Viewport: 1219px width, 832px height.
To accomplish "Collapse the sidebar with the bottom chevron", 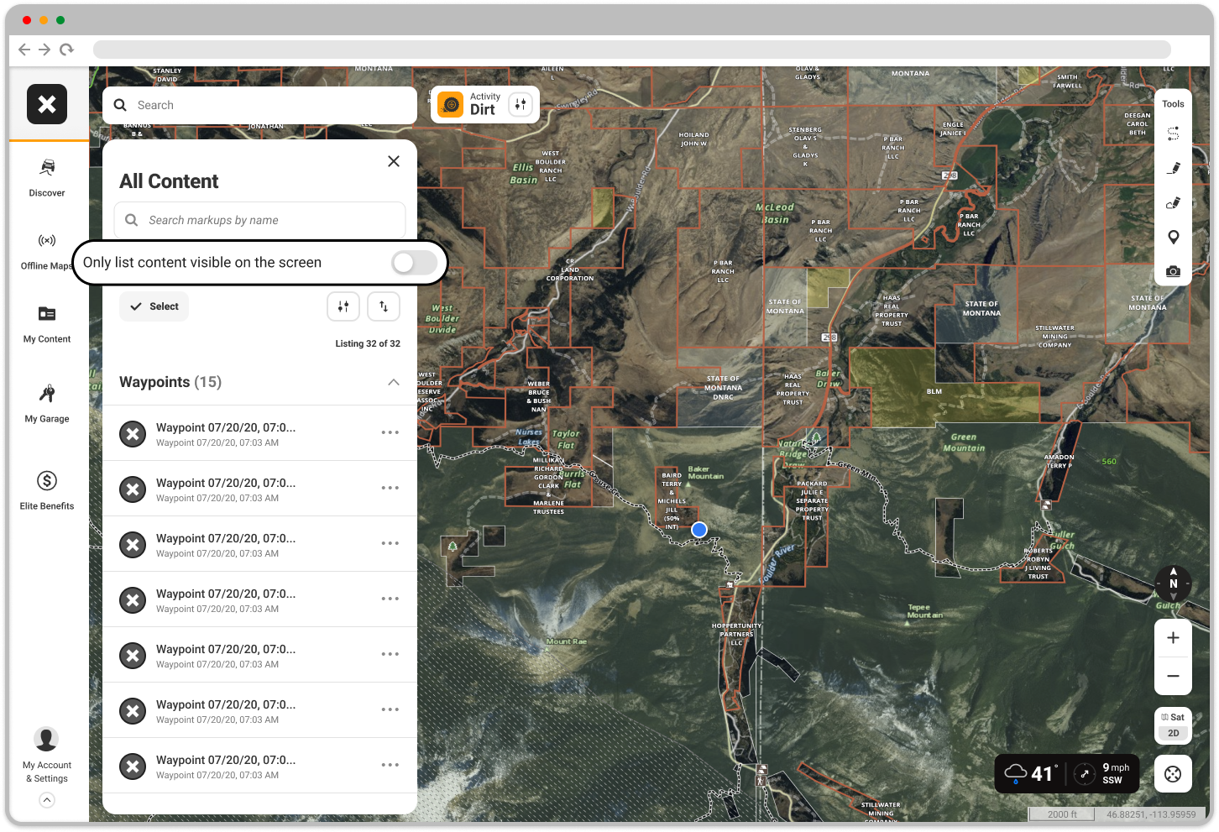I will [x=47, y=800].
